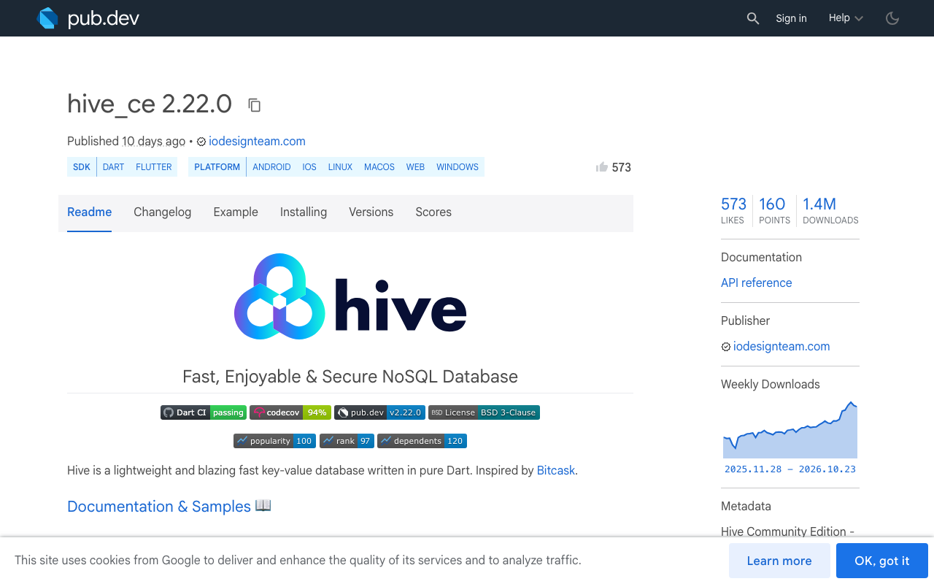Click the PLATFORM tag label
This screenshot has height=584, width=934.
tap(217, 167)
